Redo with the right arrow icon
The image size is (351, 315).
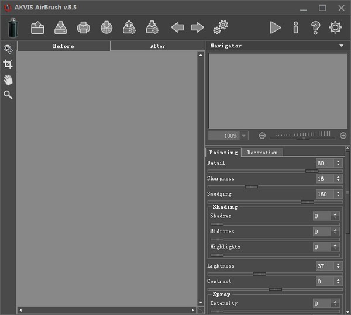(197, 27)
